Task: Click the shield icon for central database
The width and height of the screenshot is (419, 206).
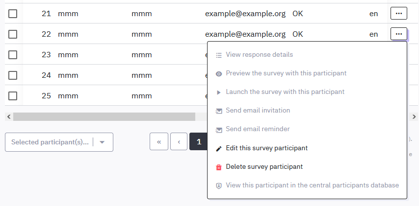Action: point(219,185)
